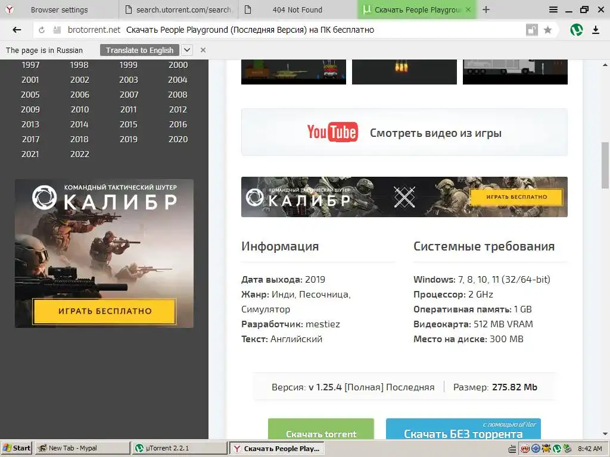Click the YouTube logo
Screen dimensions: 610x457
click(332, 132)
